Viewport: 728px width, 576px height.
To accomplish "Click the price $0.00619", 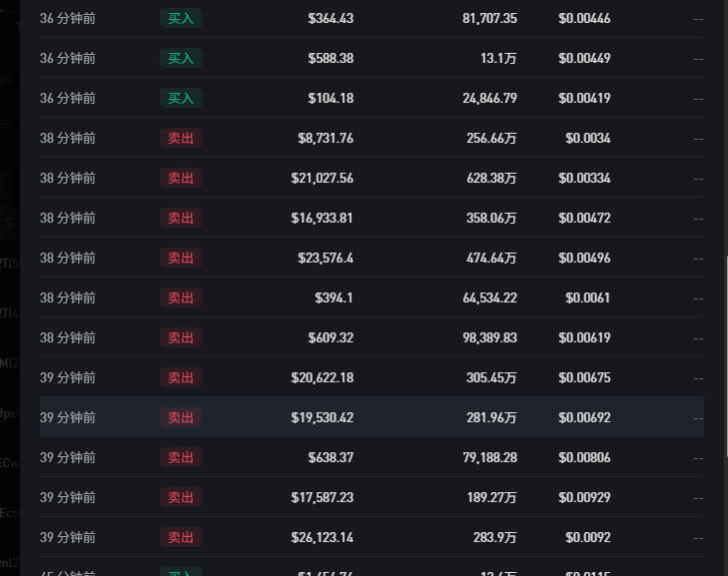I will click(584, 337).
